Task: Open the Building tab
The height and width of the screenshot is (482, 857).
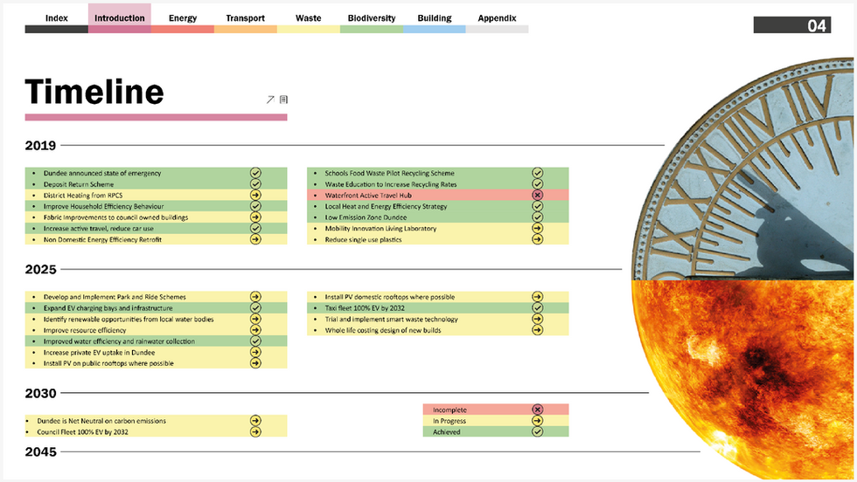Action: click(435, 18)
